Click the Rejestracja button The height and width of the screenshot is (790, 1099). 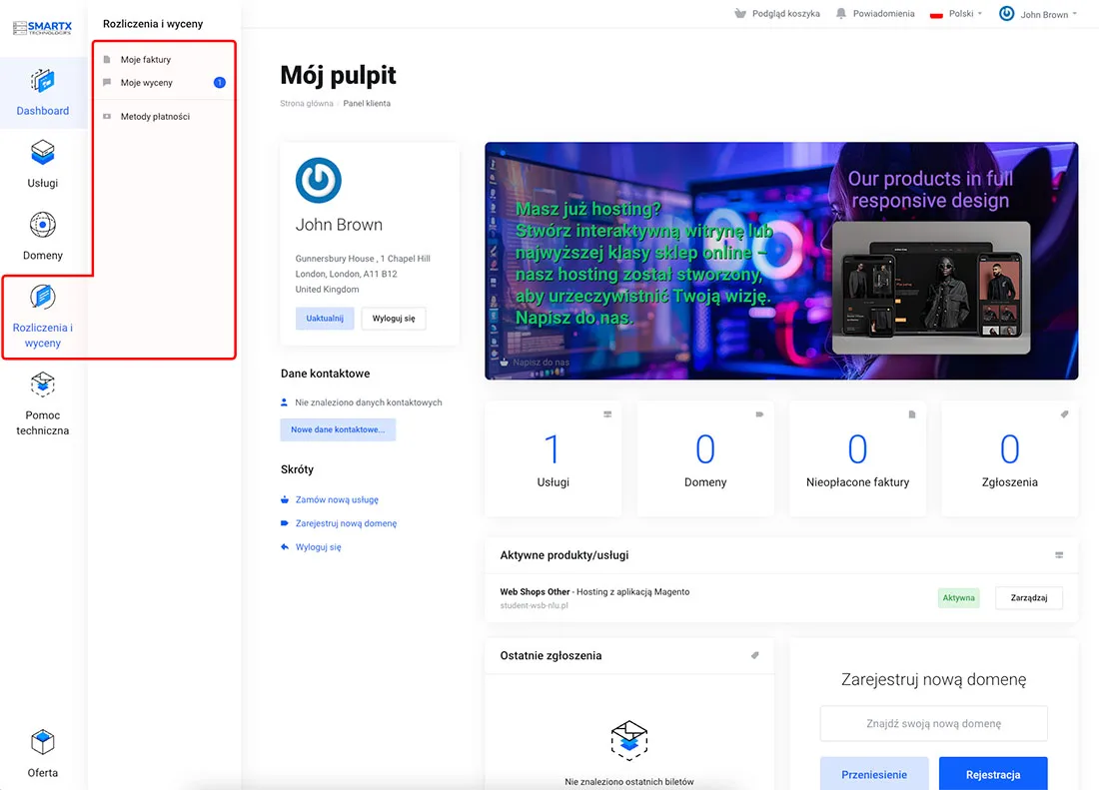click(993, 774)
